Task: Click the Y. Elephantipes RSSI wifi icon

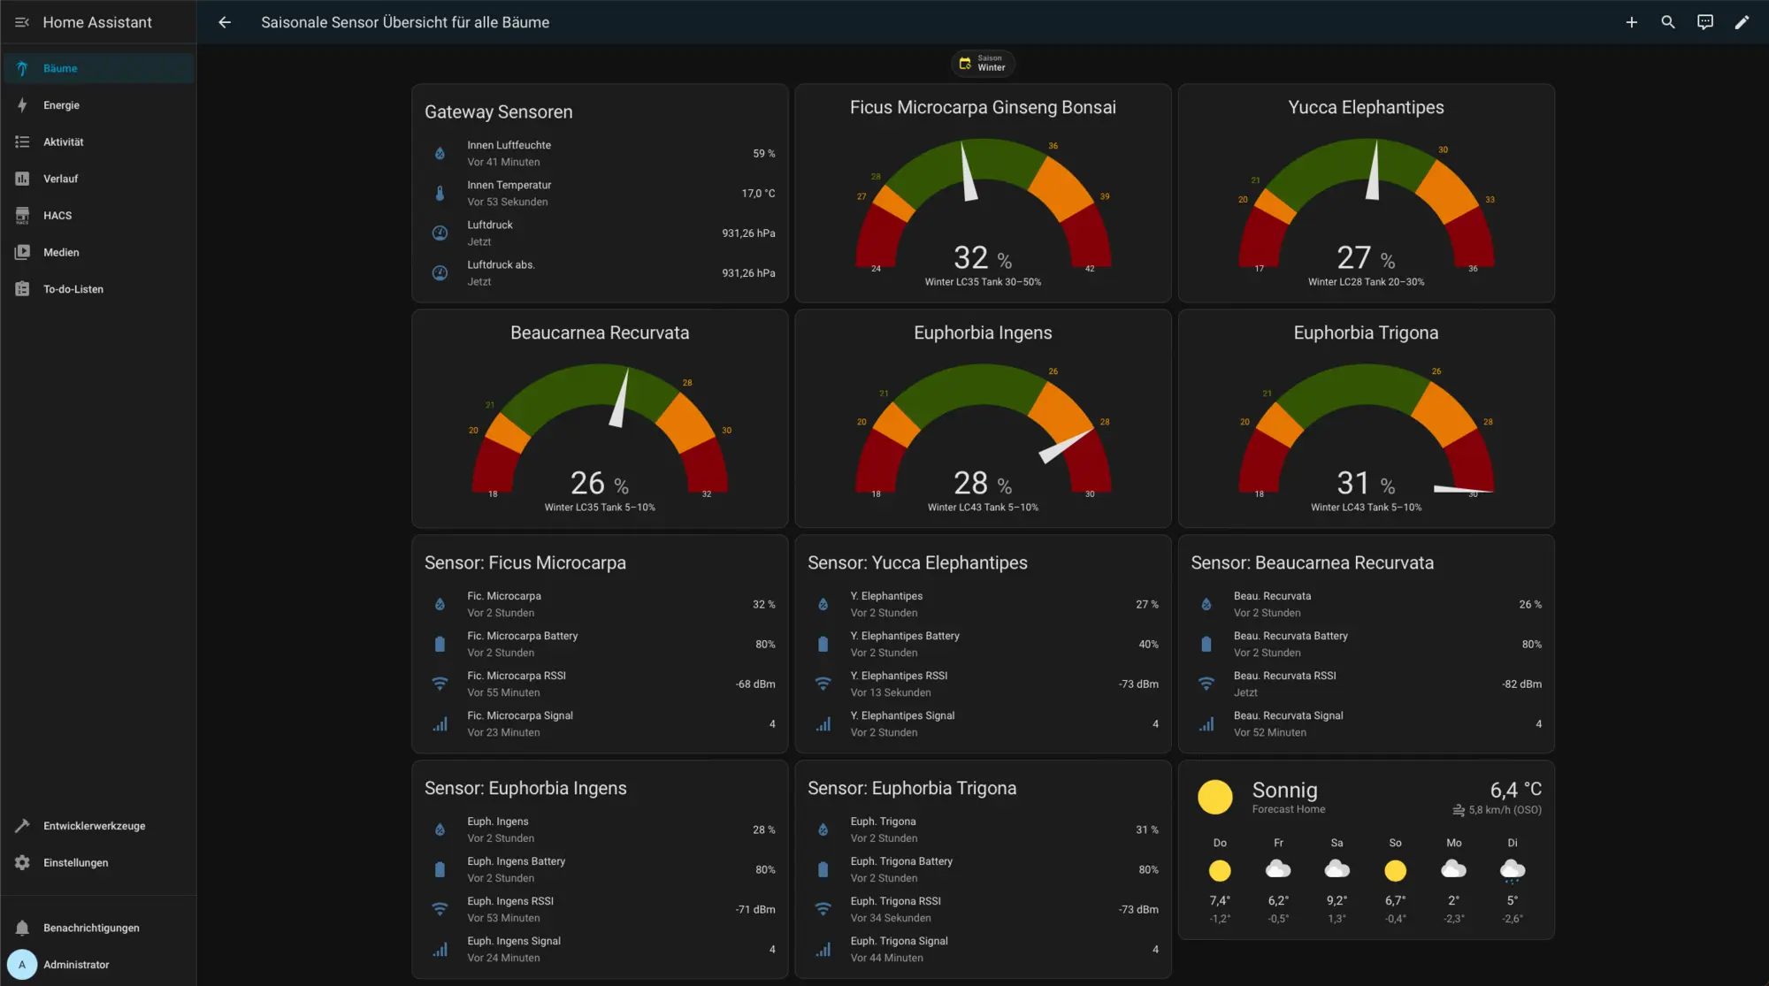Action: [823, 684]
